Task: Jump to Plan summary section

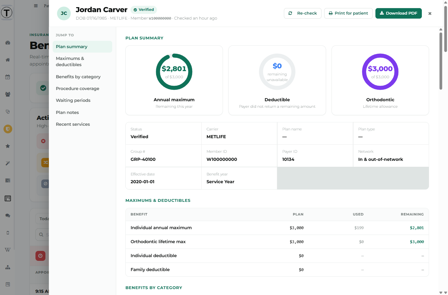Action: (82, 47)
